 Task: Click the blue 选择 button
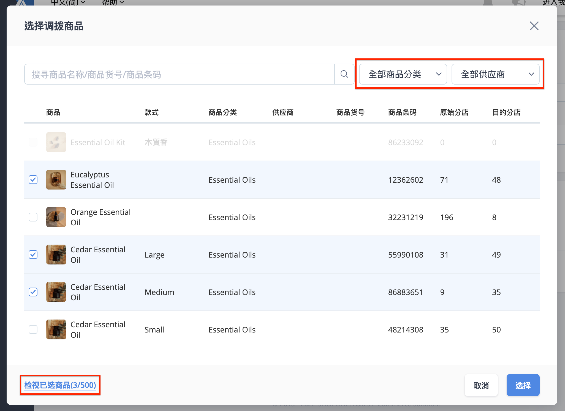point(523,385)
